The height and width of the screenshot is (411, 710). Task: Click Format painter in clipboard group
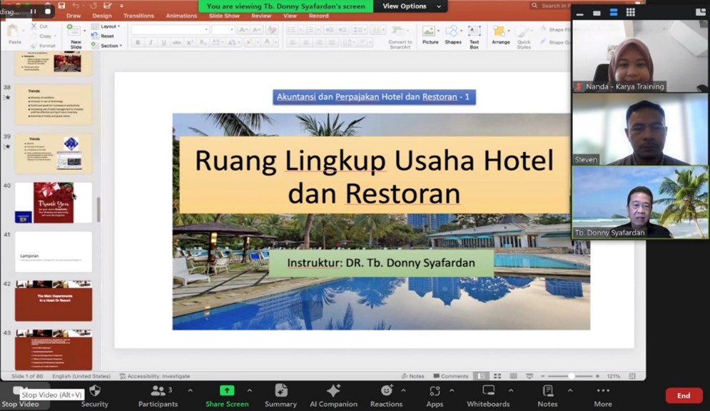click(43, 46)
